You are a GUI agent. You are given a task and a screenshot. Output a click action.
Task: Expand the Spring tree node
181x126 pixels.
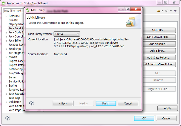pyautogui.click(x=6, y=86)
